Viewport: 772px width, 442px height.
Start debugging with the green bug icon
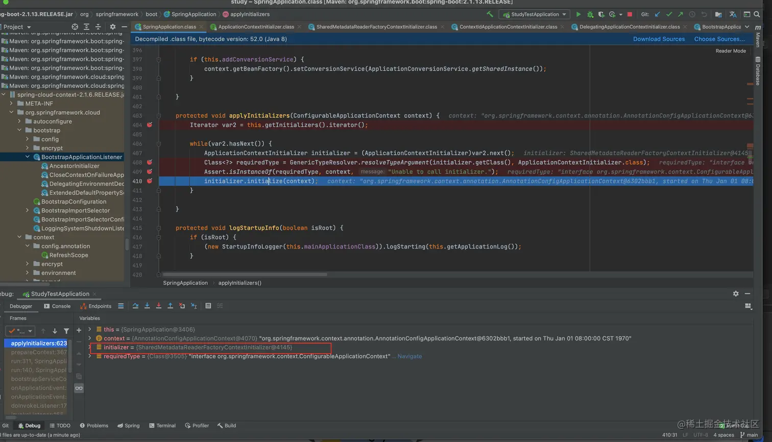[x=590, y=14]
